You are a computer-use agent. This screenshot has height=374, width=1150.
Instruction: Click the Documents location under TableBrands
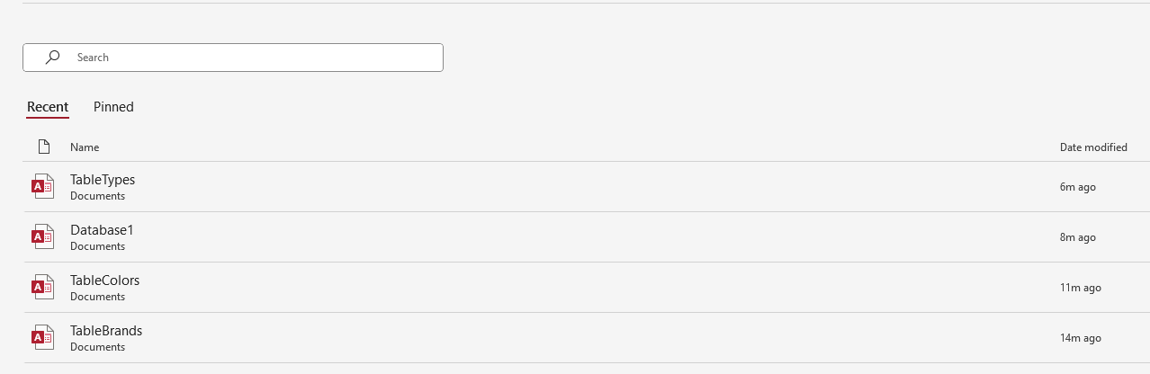pyautogui.click(x=97, y=347)
